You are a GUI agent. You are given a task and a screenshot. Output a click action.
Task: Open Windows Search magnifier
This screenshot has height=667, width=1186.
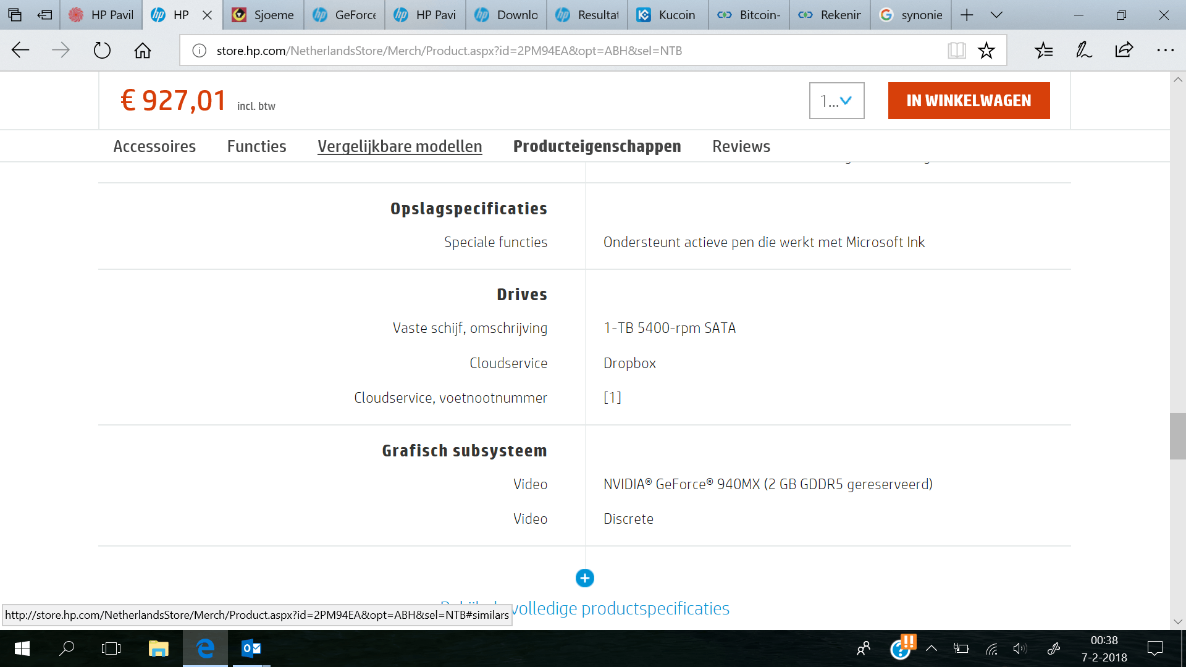coord(67,648)
